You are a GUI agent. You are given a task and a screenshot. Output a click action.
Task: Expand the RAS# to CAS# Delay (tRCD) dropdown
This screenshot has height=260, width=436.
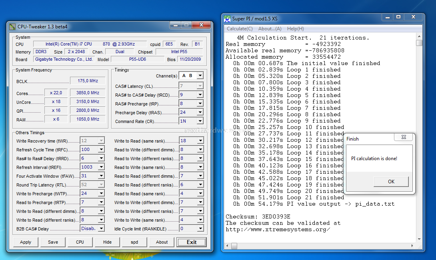coord(200,95)
